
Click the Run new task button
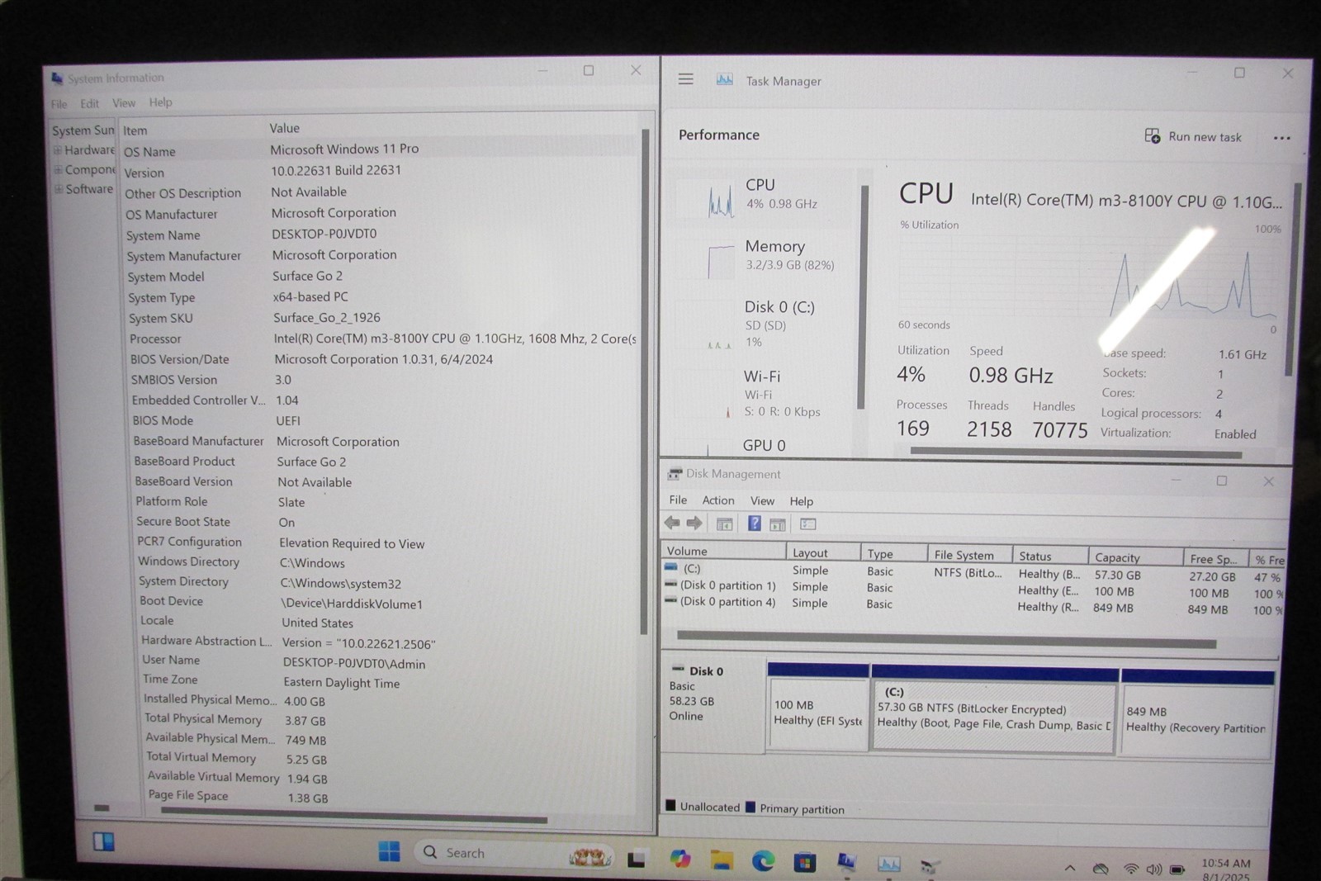(x=1193, y=136)
